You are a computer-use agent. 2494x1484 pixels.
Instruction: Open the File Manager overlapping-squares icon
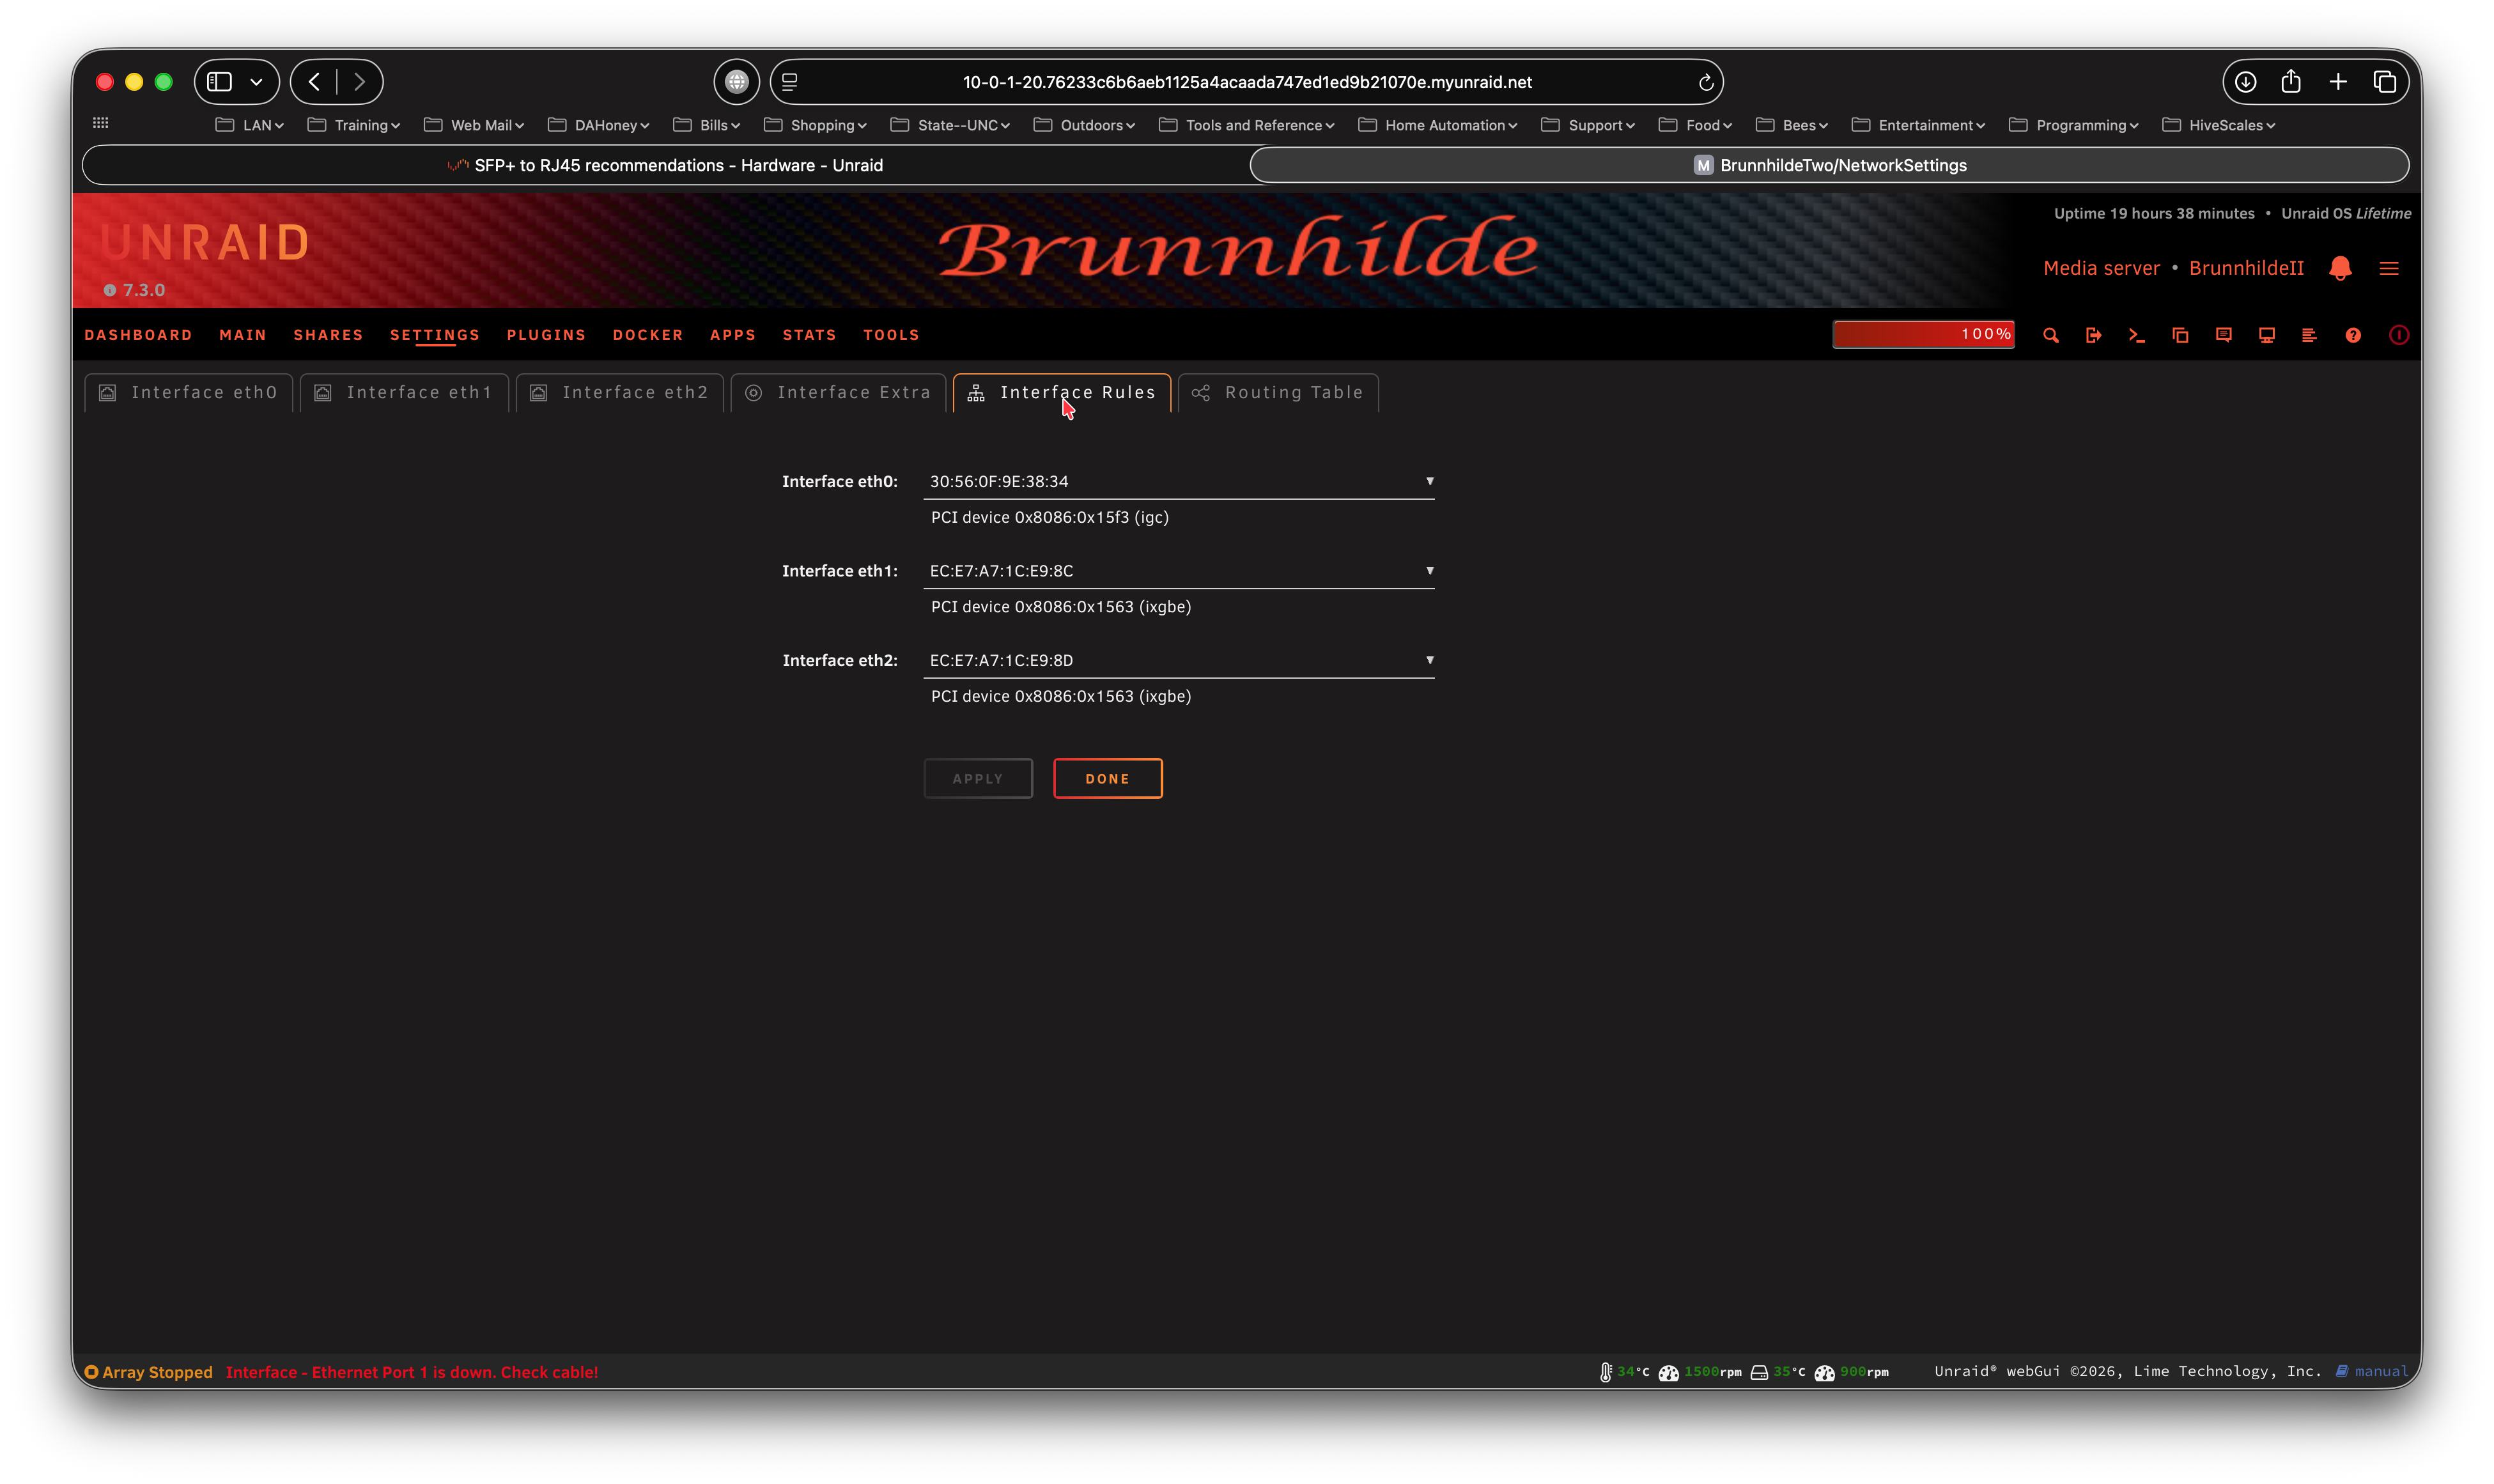tap(2180, 335)
